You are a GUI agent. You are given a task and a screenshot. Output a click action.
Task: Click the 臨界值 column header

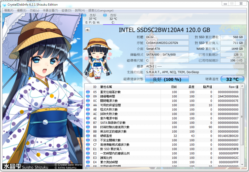click(205, 87)
